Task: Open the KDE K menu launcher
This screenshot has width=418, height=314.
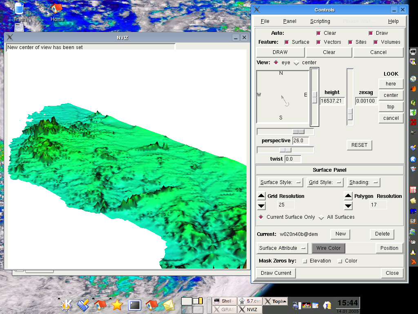Action: pos(66,305)
